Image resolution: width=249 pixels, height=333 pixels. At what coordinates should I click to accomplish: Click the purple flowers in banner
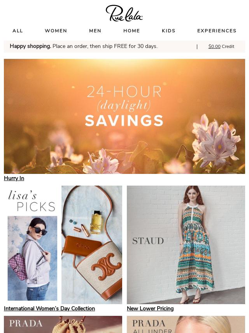pos(215,140)
